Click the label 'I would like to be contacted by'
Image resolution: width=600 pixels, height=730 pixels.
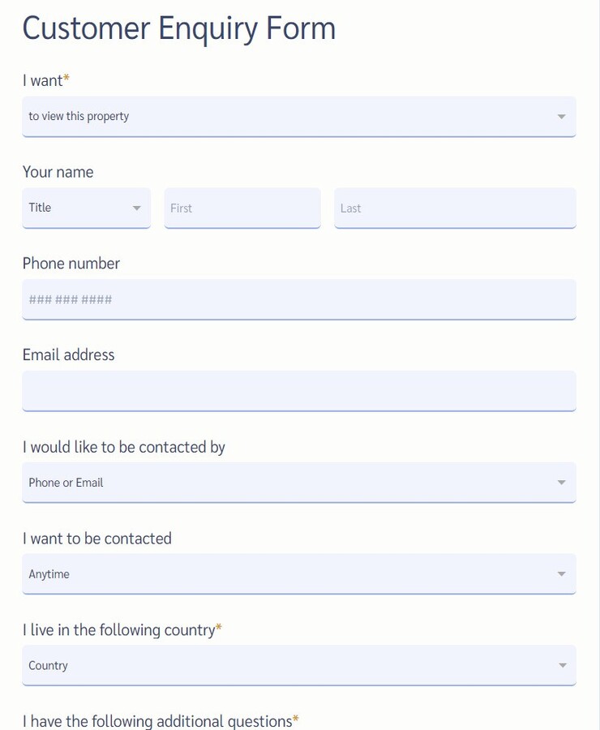124,447
